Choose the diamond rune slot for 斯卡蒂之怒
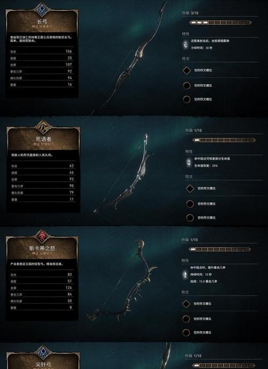268x369 pixels. click(186, 304)
